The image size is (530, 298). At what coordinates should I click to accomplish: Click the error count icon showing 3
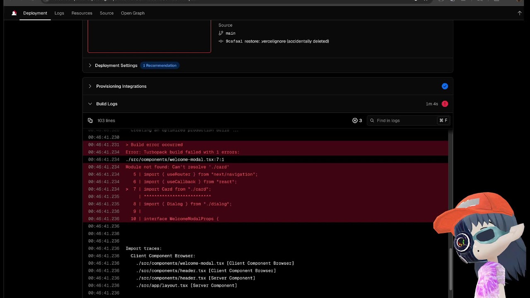pos(355,120)
